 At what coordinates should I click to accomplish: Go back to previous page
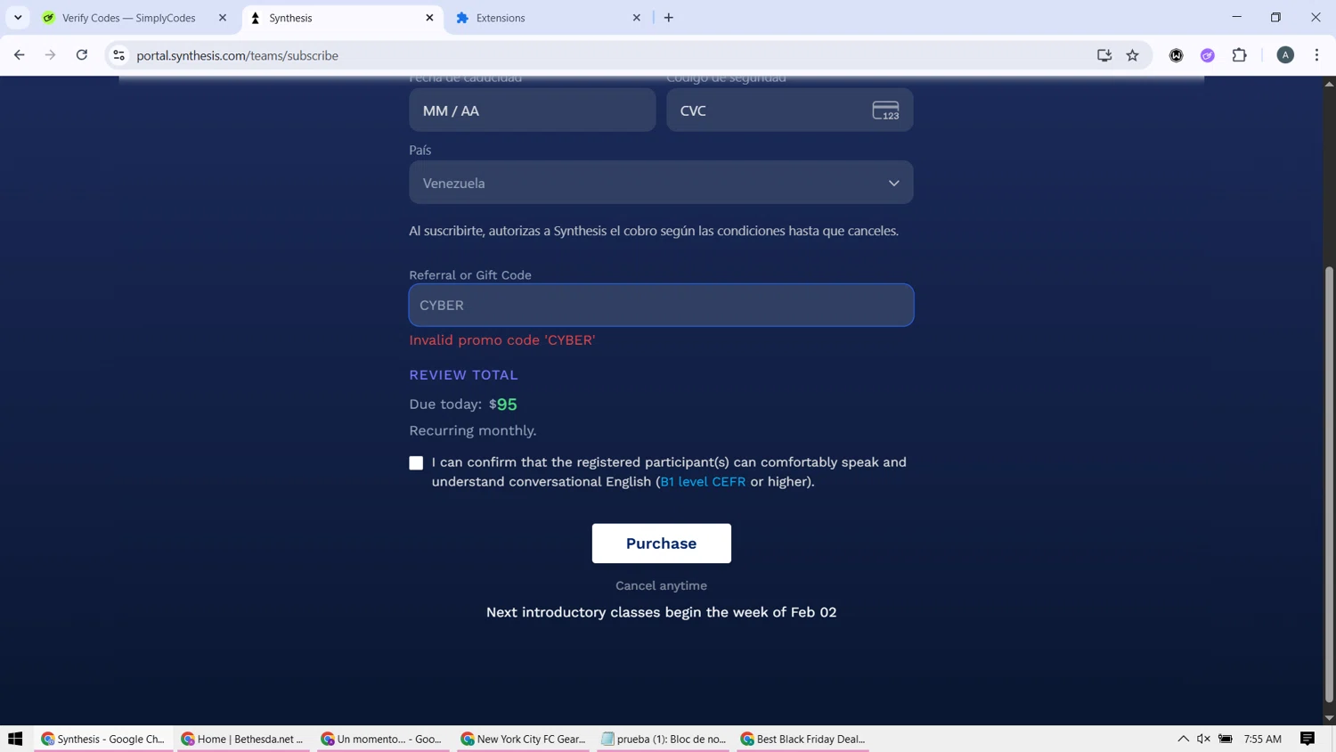(x=20, y=55)
